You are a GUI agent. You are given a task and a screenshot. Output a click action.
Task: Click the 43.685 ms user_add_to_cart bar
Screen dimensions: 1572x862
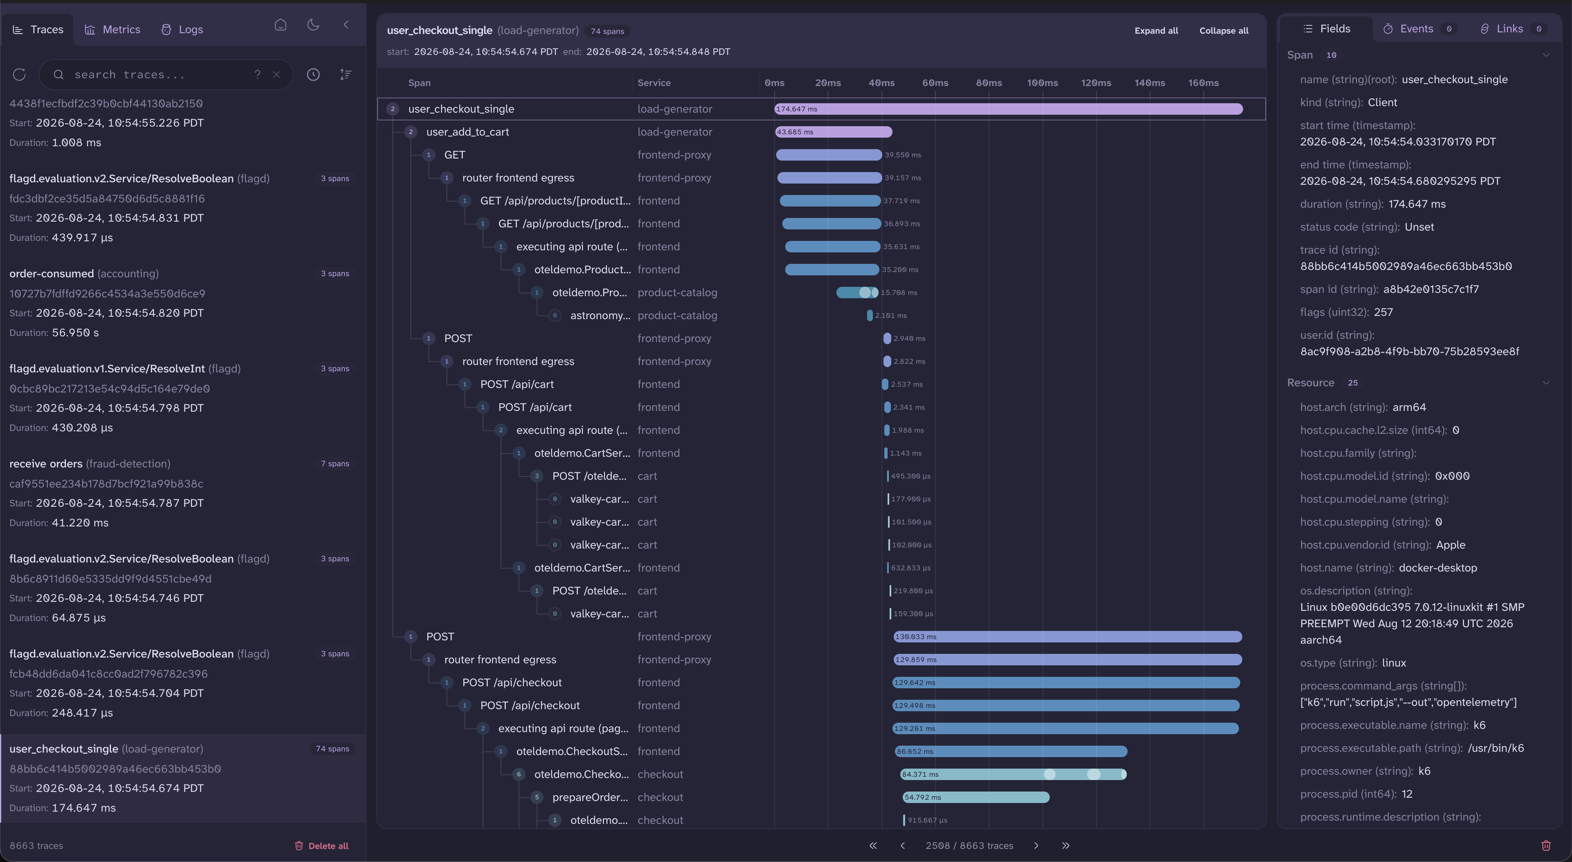point(834,132)
